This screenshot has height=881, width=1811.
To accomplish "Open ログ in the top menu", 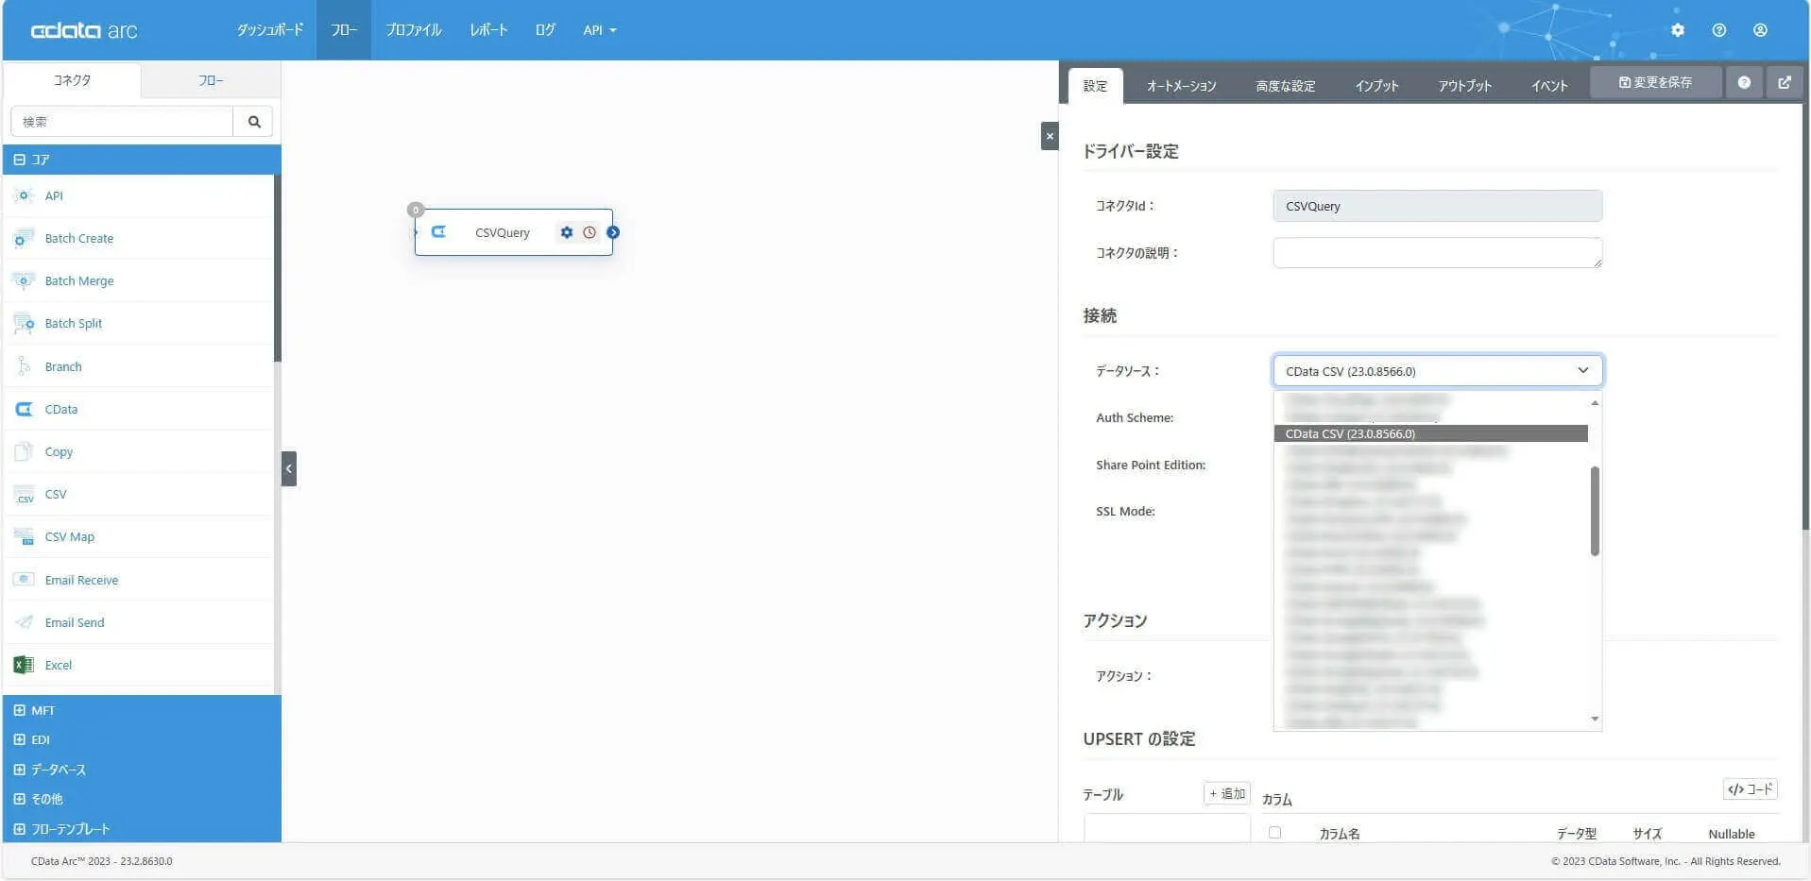I will click(545, 30).
